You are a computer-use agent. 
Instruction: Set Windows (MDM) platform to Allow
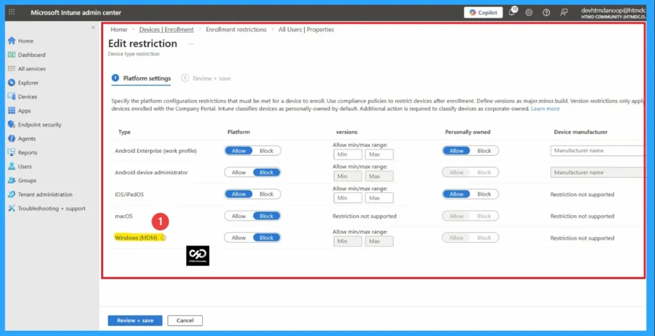239,238
